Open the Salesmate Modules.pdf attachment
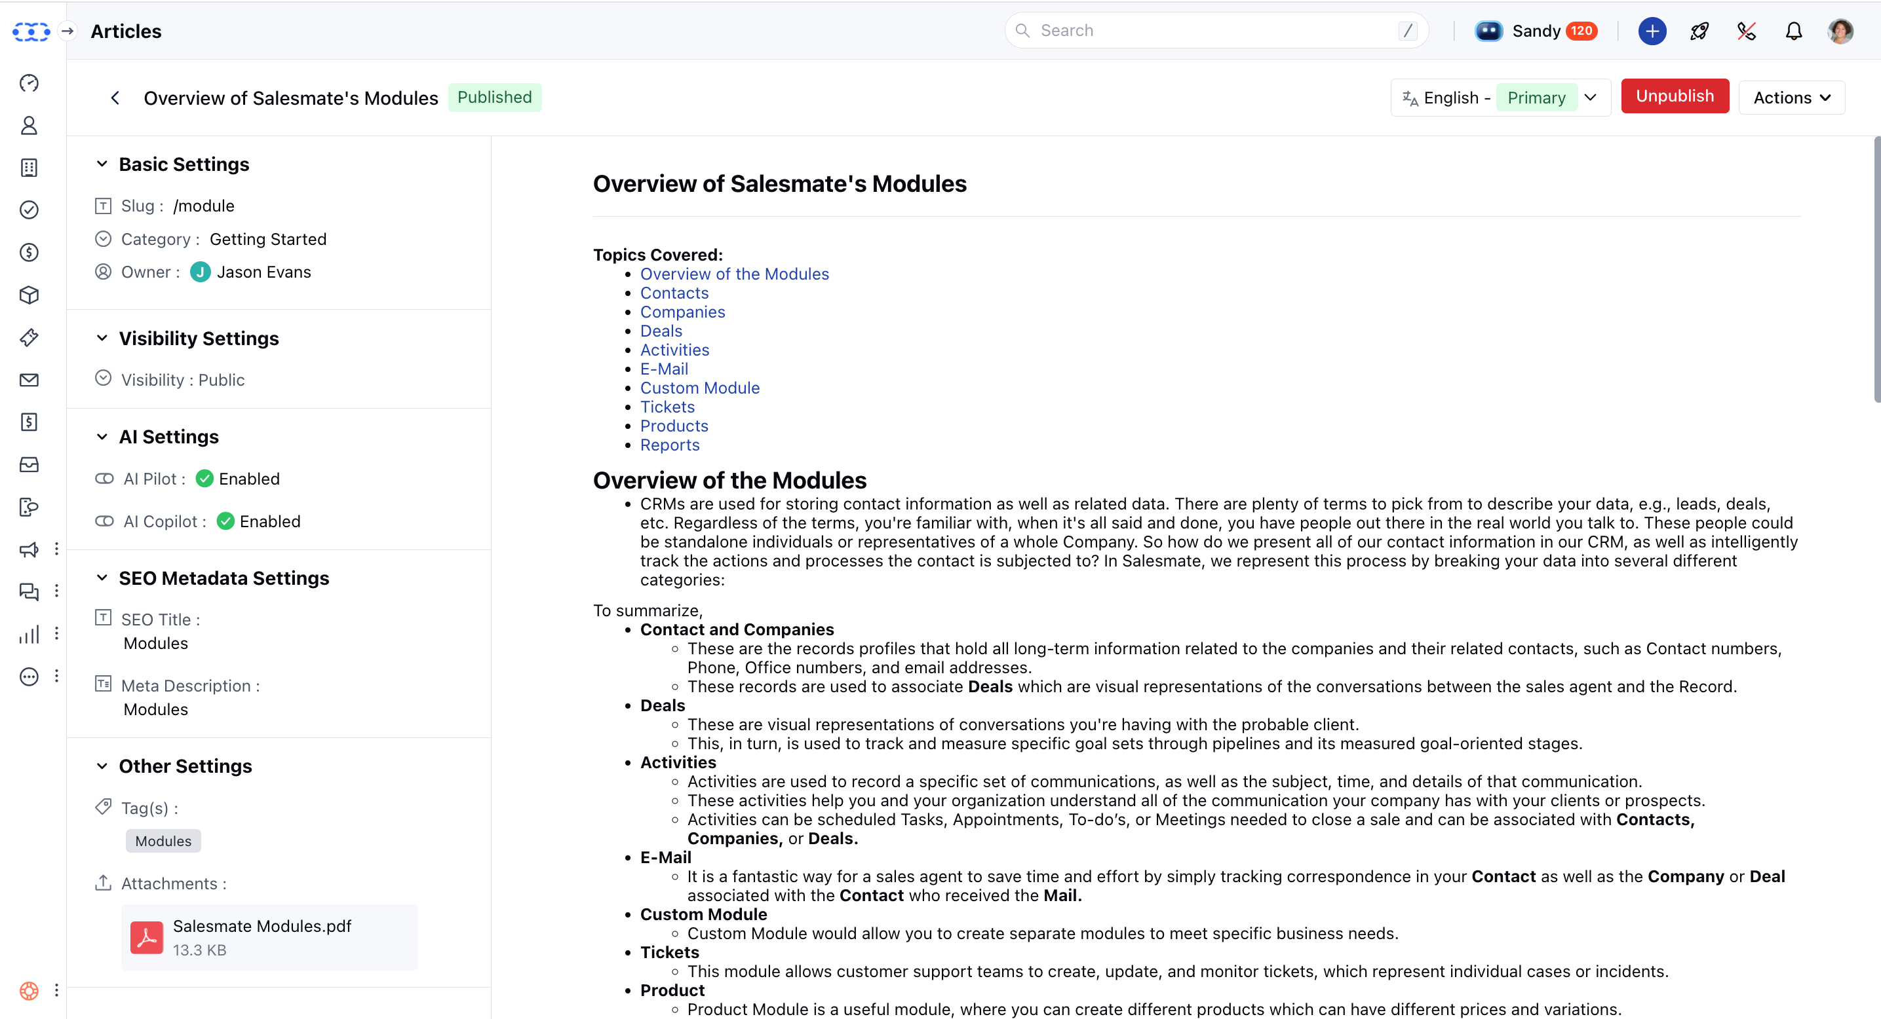Image resolution: width=1881 pixels, height=1019 pixels. (269, 937)
